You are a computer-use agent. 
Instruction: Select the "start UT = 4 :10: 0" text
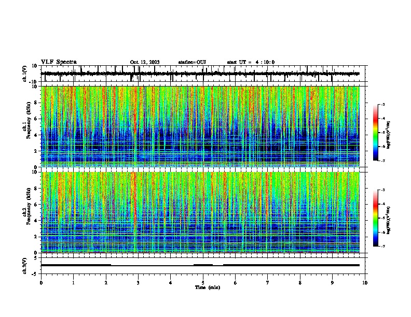(251, 62)
